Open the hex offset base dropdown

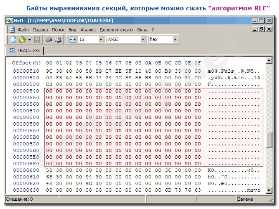tap(175, 39)
